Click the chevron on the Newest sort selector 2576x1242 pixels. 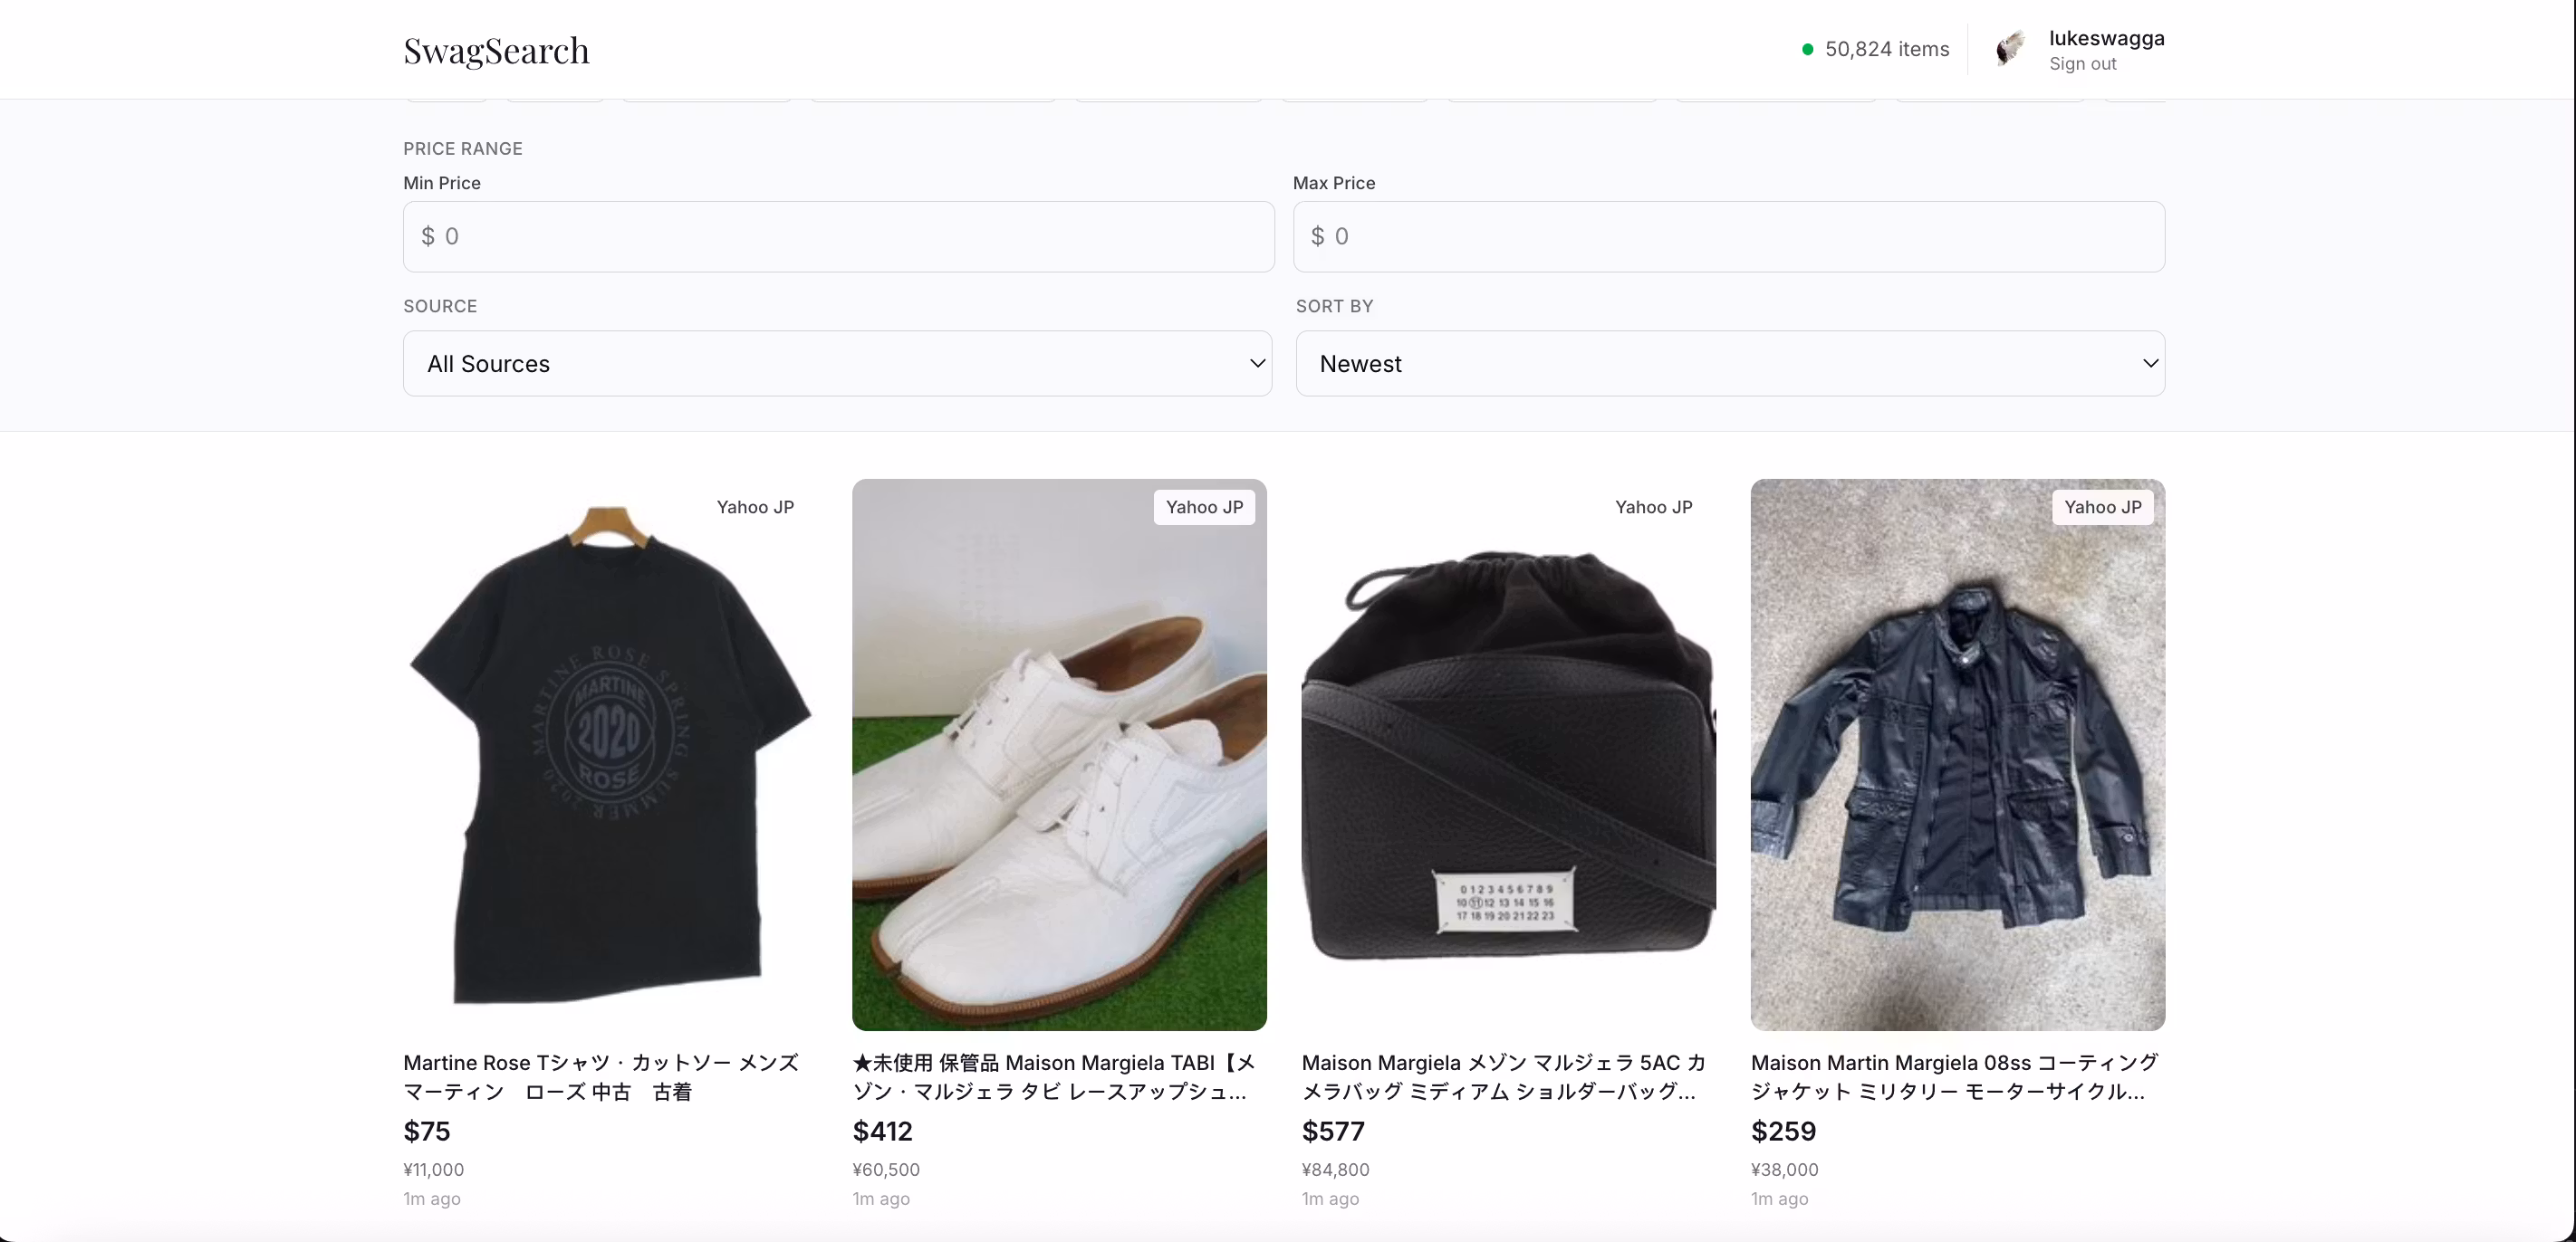2150,364
